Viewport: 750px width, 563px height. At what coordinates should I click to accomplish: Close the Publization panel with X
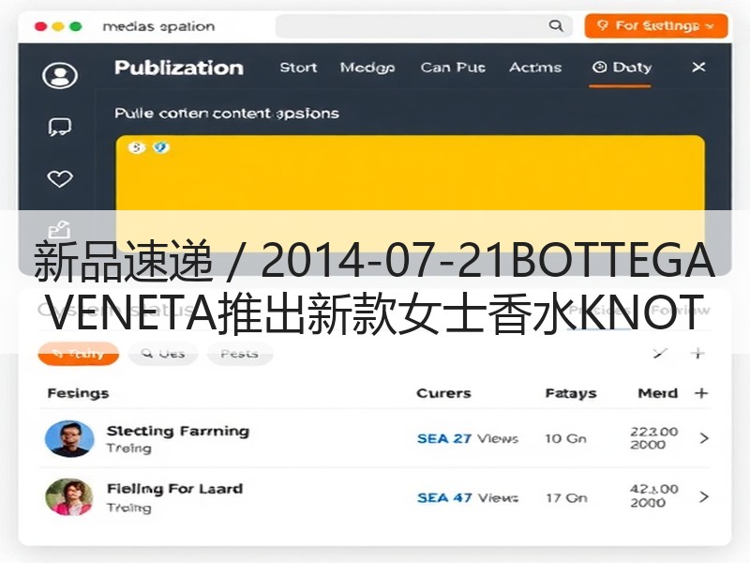tap(698, 67)
